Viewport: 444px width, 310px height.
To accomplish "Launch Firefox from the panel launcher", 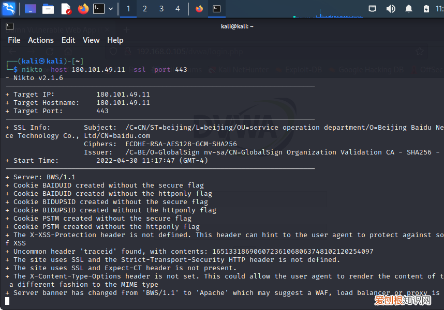I will (x=83, y=9).
